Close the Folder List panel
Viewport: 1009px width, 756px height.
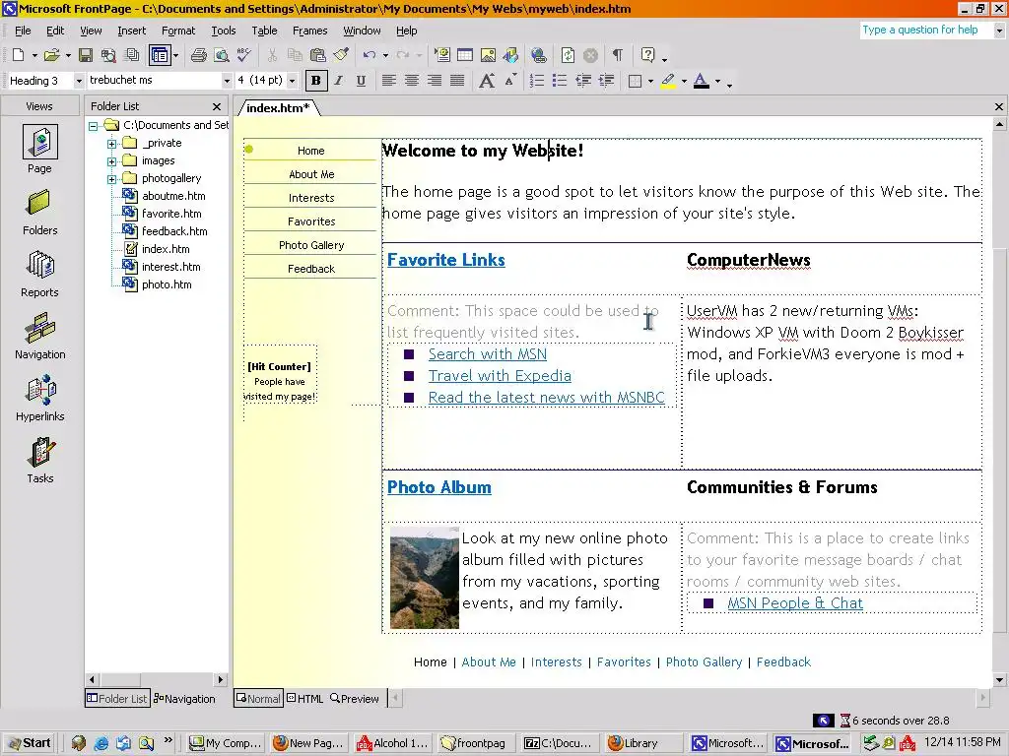(217, 106)
